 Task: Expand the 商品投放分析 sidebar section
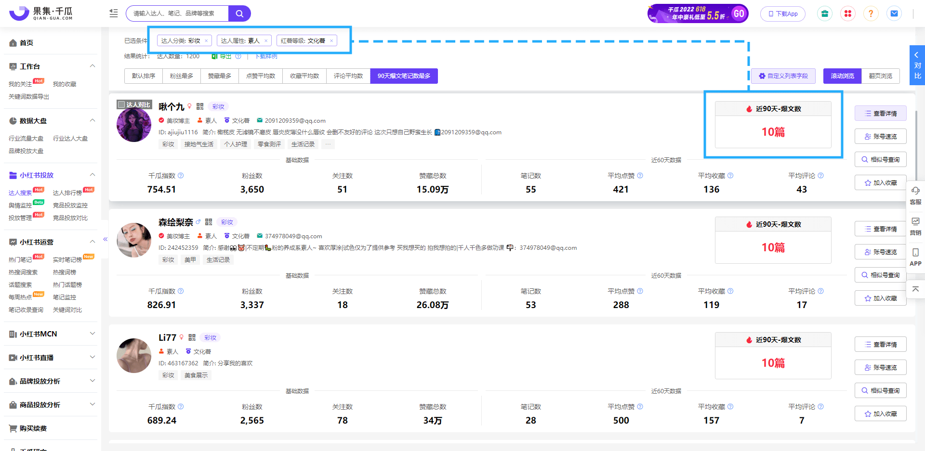click(92, 404)
